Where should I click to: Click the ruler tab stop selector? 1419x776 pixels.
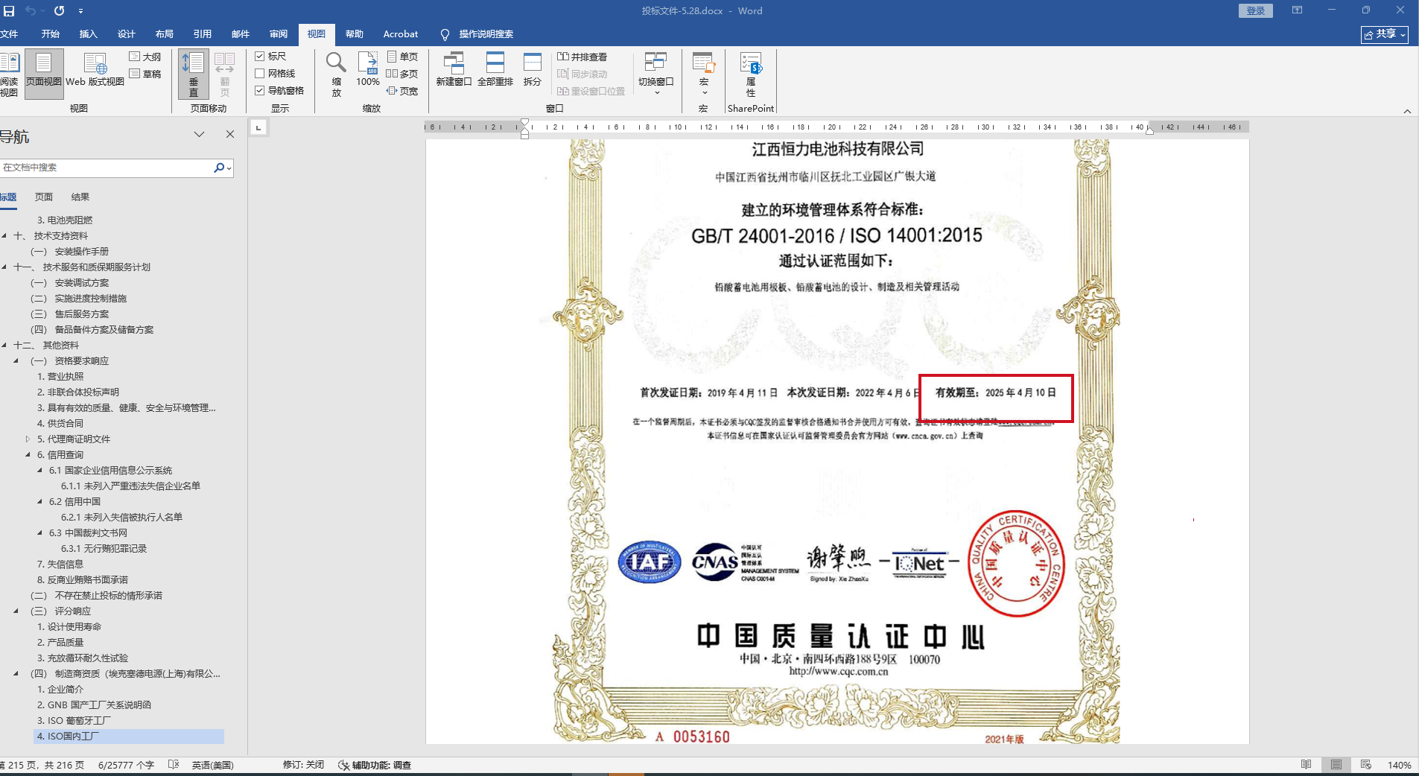258,127
